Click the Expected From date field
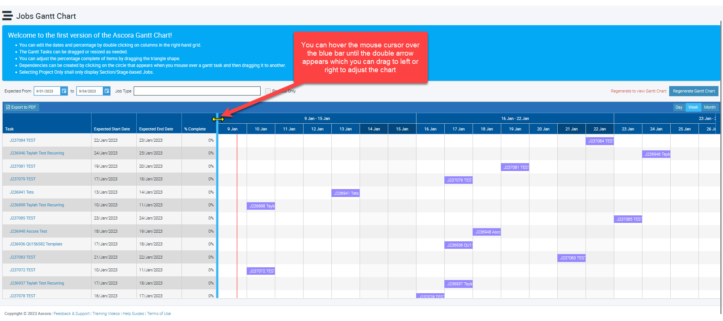Viewport: 723px width, 321px height. [x=47, y=91]
